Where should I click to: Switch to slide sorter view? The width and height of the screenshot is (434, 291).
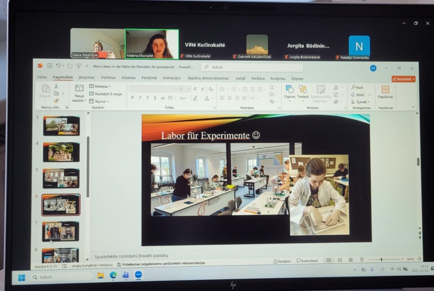click(340, 260)
